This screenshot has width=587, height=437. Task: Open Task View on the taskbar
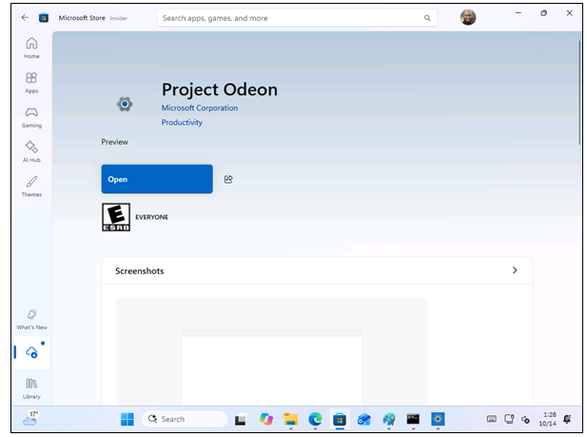tap(241, 419)
